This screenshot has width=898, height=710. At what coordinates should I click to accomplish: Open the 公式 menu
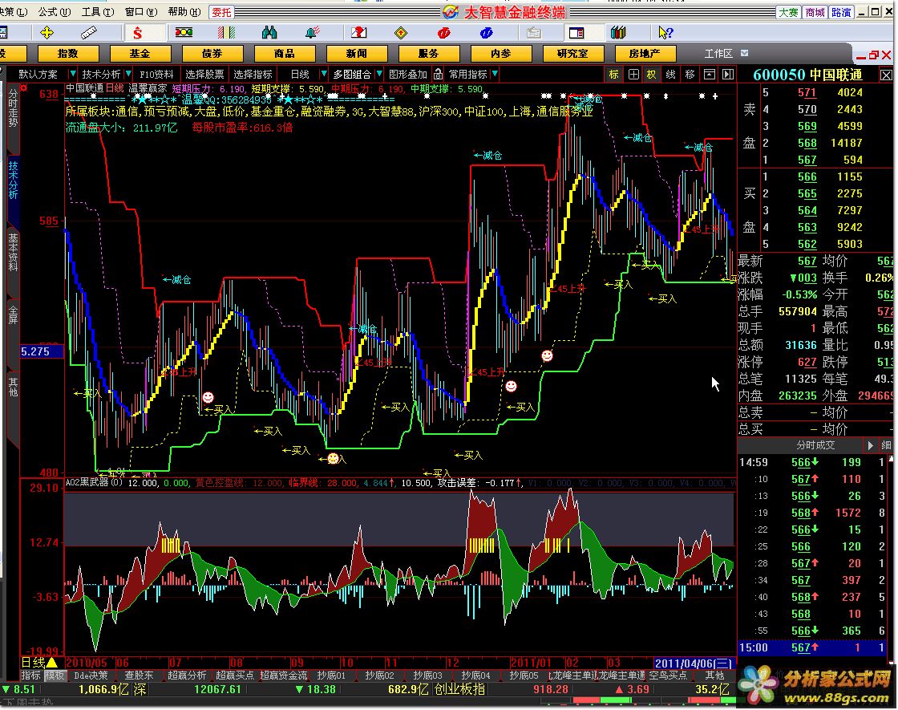[x=55, y=11]
